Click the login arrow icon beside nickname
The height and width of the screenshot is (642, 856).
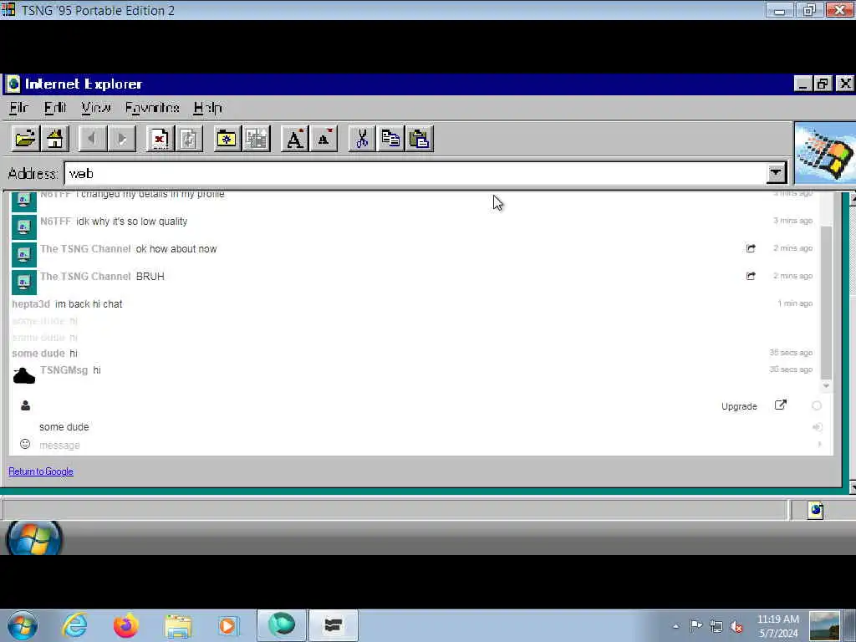(818, 427)
